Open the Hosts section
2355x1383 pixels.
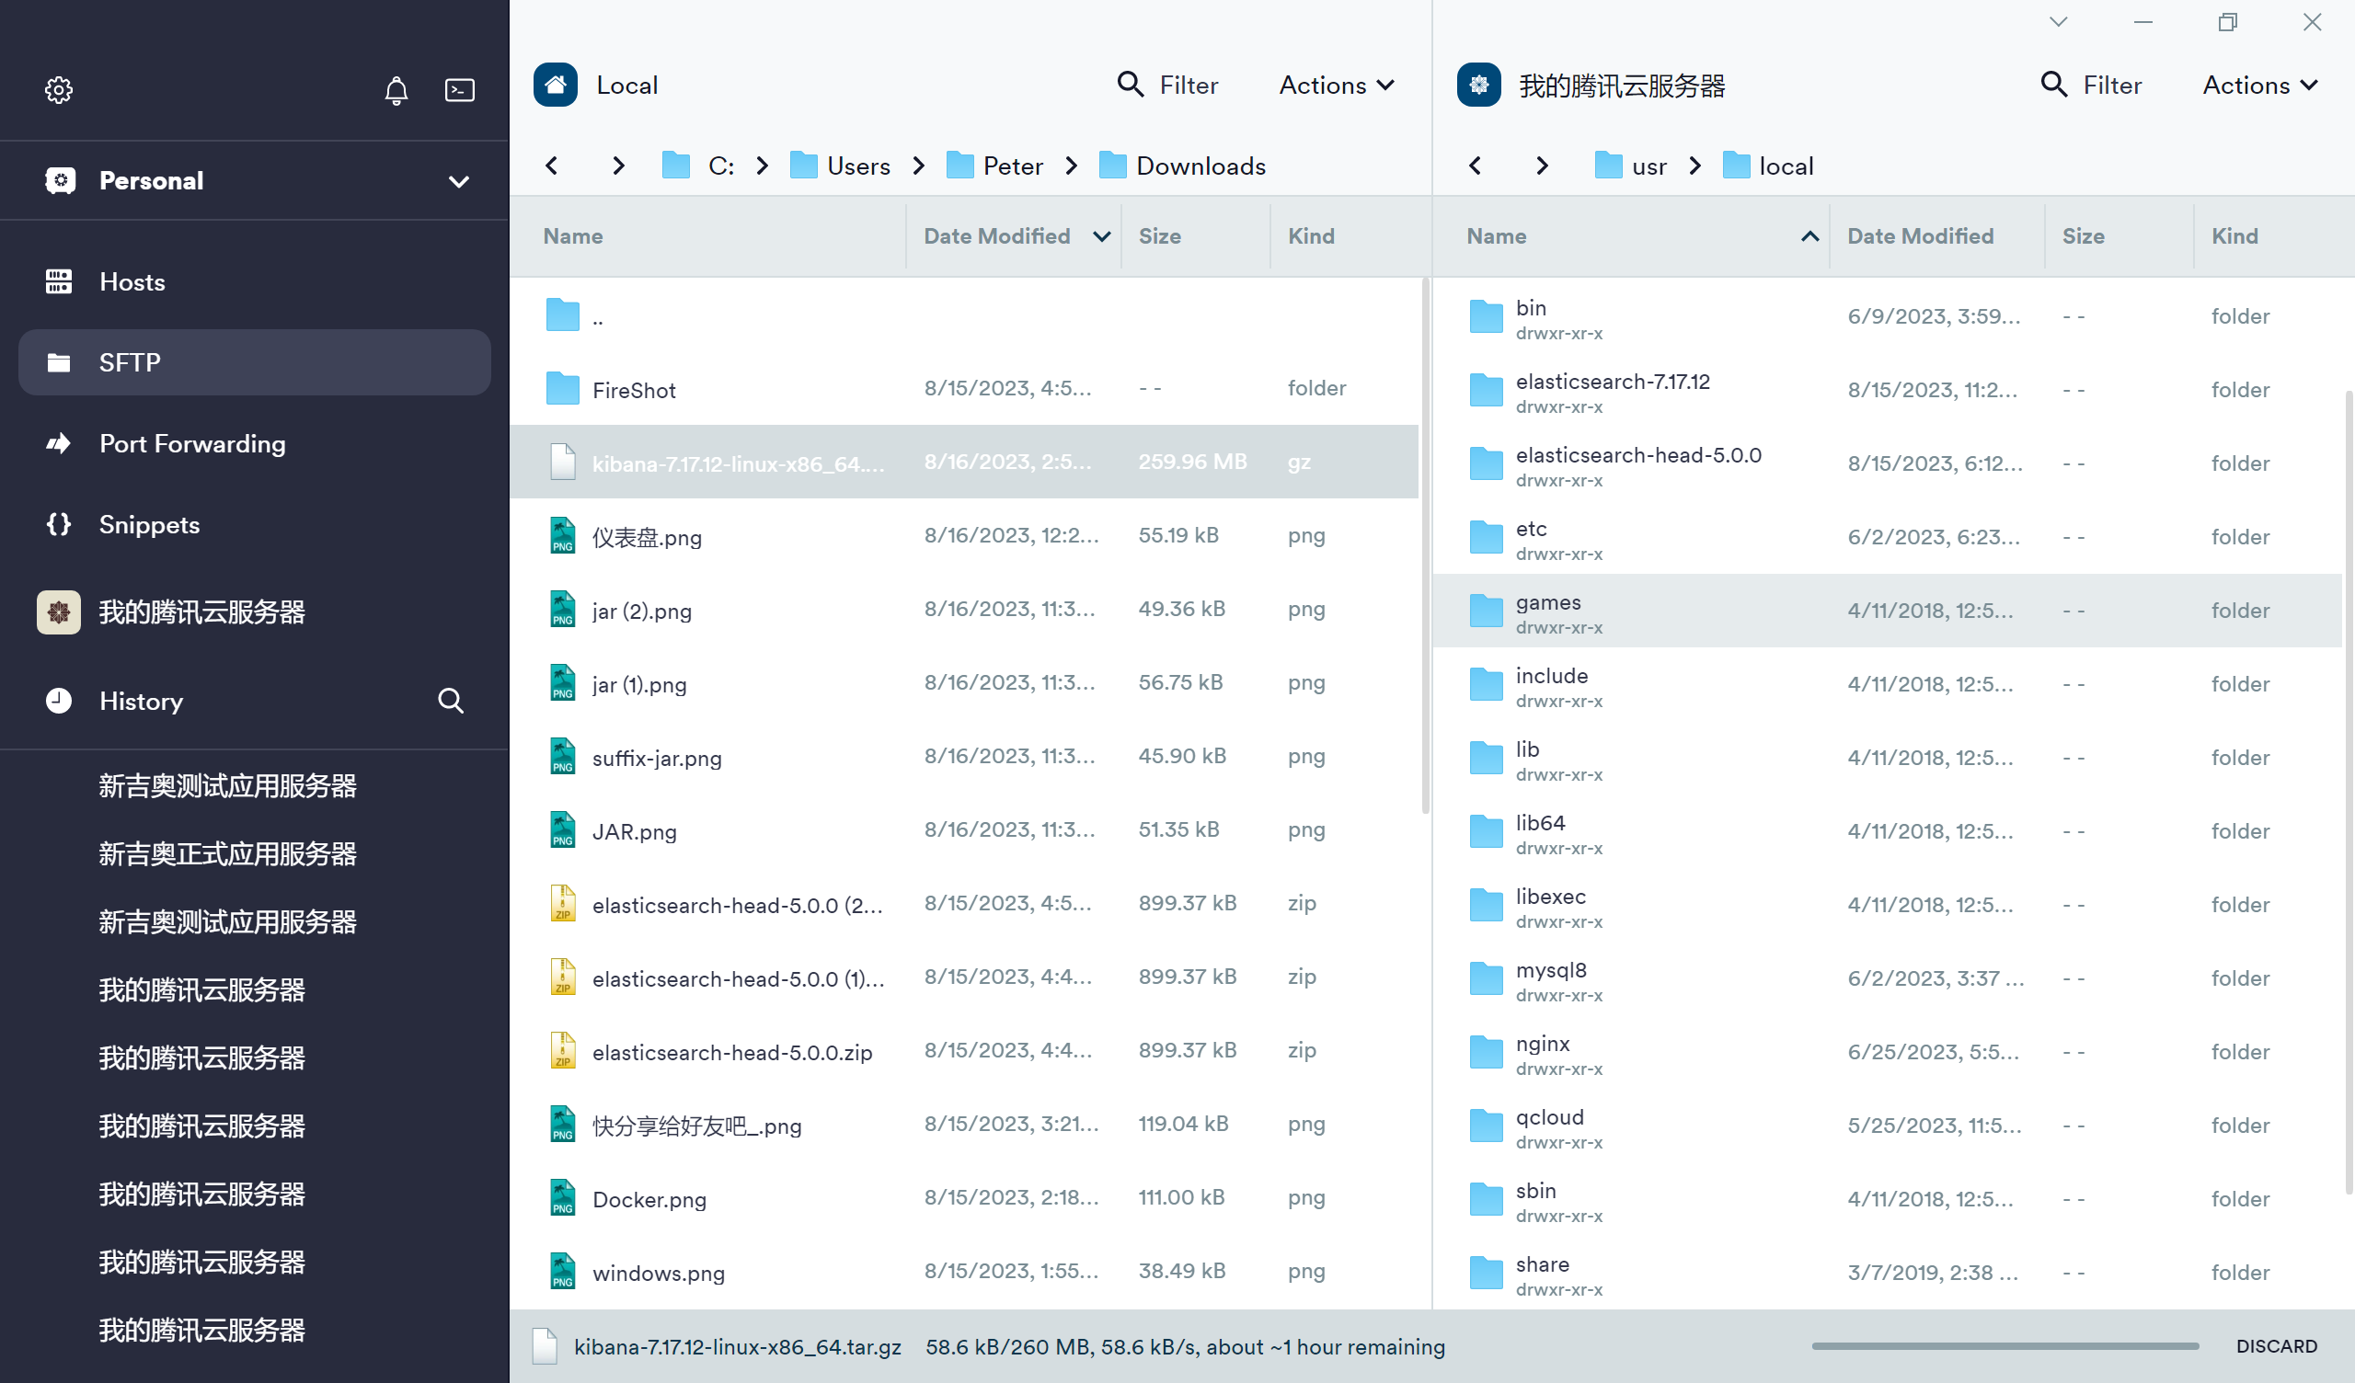pos(254,281)
